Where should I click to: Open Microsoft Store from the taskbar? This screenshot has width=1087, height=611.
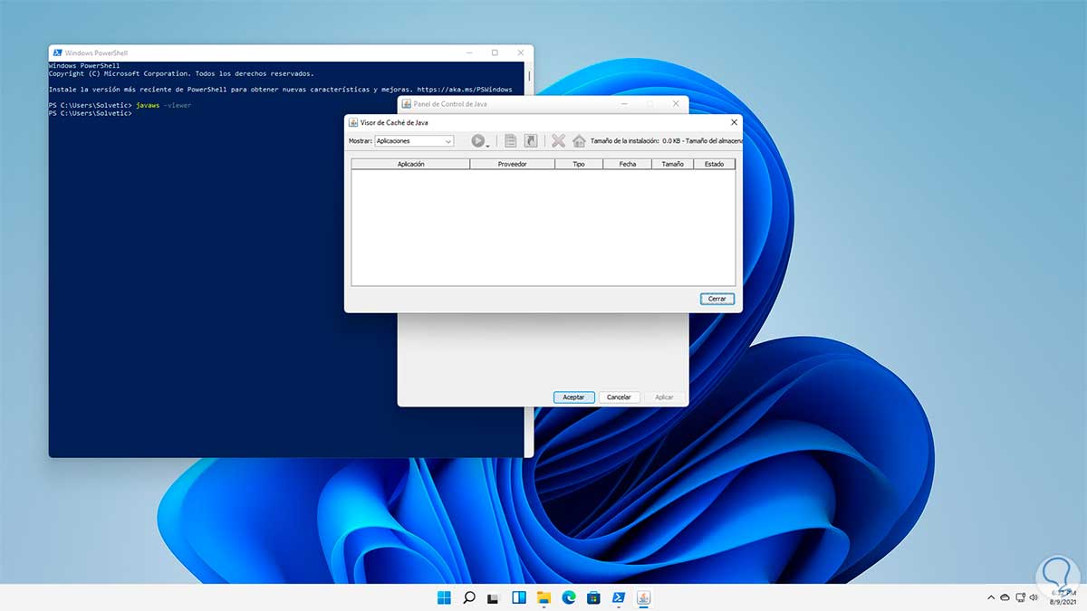(593, 597)
